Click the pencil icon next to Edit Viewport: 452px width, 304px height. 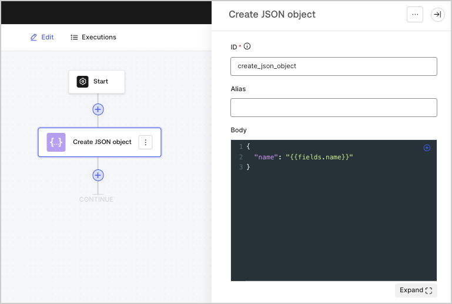[34, 37]
